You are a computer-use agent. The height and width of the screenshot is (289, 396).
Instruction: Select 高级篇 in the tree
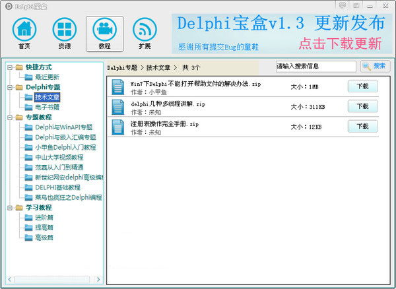(44, 238)
